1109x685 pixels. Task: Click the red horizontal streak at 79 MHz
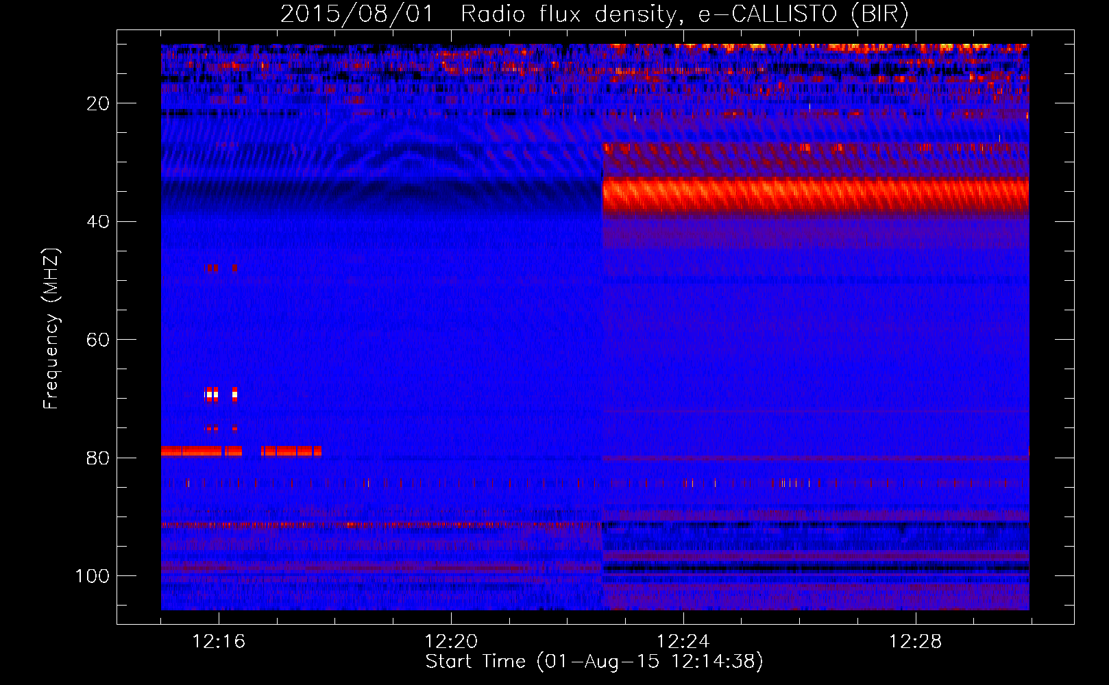241,451
